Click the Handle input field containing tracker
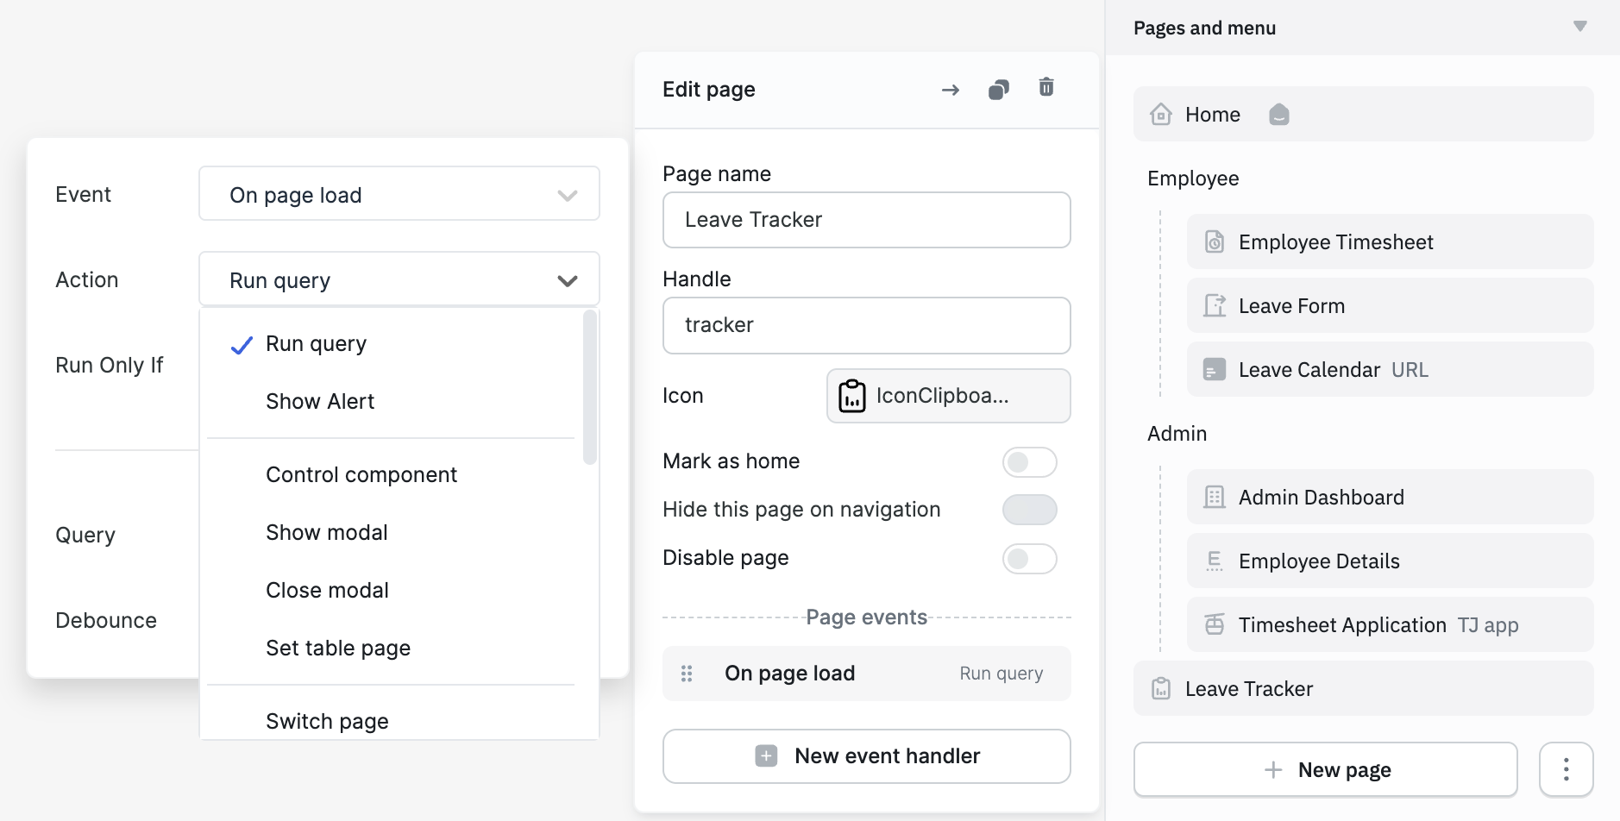 865,325
